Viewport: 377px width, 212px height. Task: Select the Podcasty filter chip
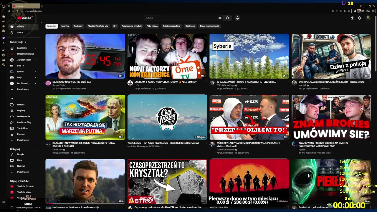[x=78, y=26]
